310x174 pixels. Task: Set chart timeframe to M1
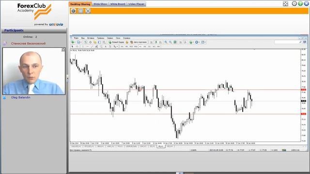(122, 46)
